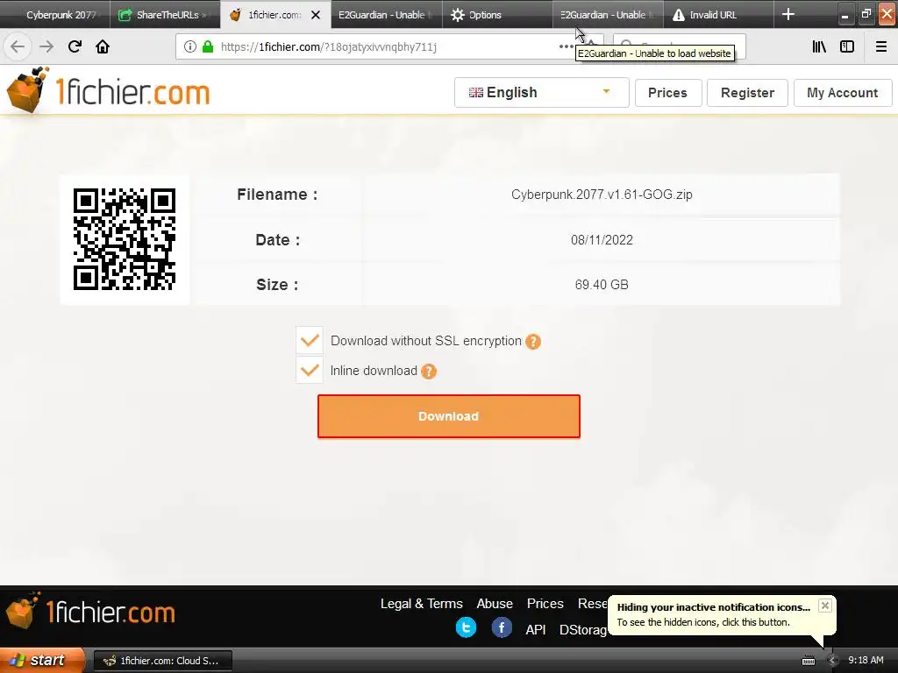Image resolution: width=898 pixels, height=673 pixels.
Task: Open My Account button
Action: pyautogui.click(x=843, y=93)
